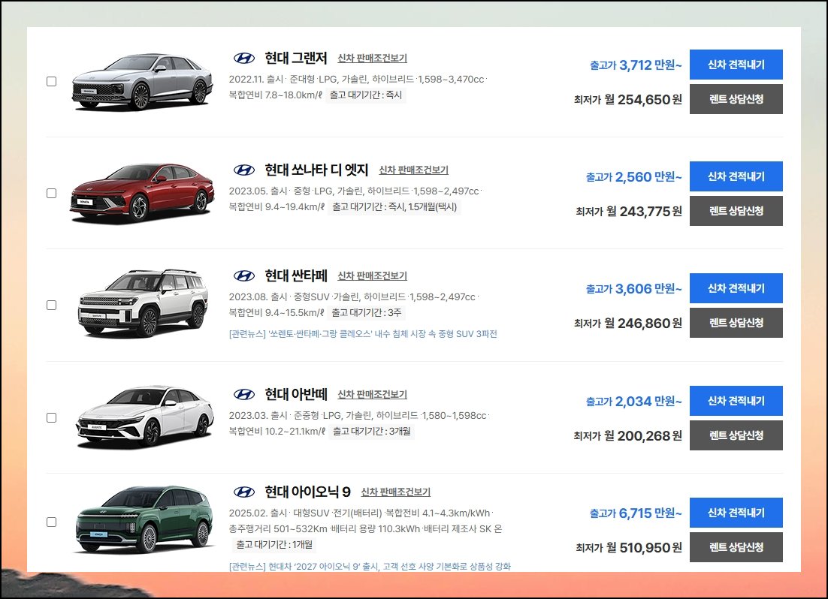This screenshot has width=828, height=599.
Task: Open the 현대 아반떼 model title
Action: pyautogui.click(x=296, y=394)
